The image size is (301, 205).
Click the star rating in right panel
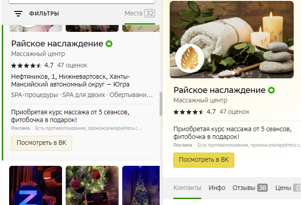[x=188, y=112]
